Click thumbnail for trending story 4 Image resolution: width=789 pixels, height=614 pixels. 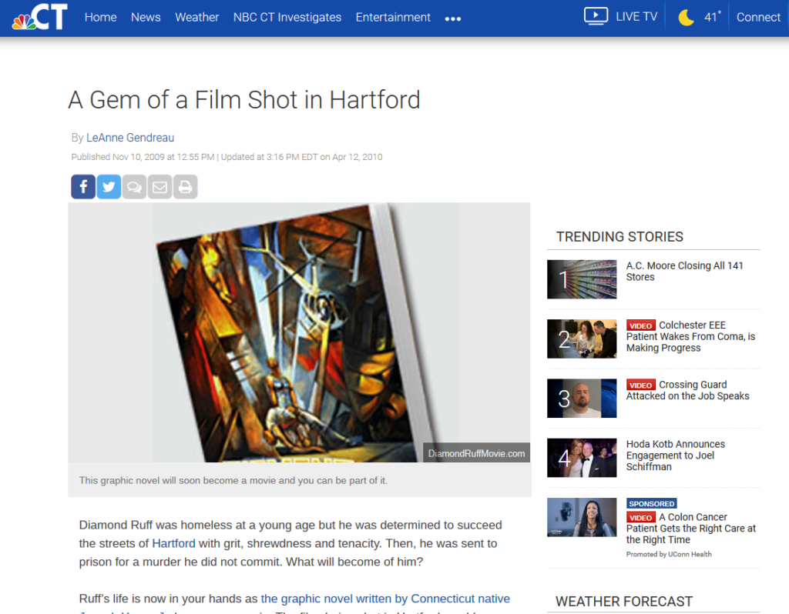click(582, 458)
